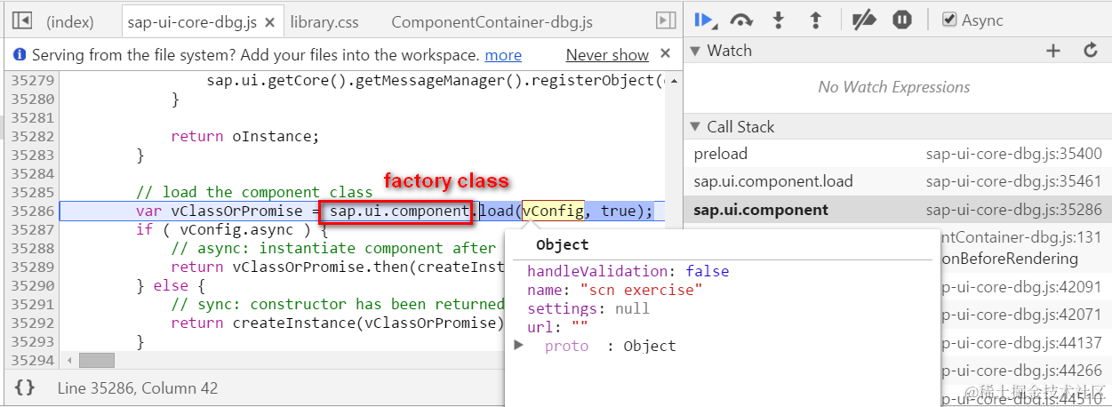Toggle the Async checkbox
Viewport: 1112px width, 407px height.
(x=949, y=20)
